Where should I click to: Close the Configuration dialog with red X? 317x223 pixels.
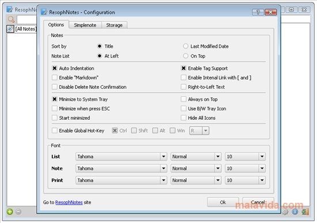(271, 12)
